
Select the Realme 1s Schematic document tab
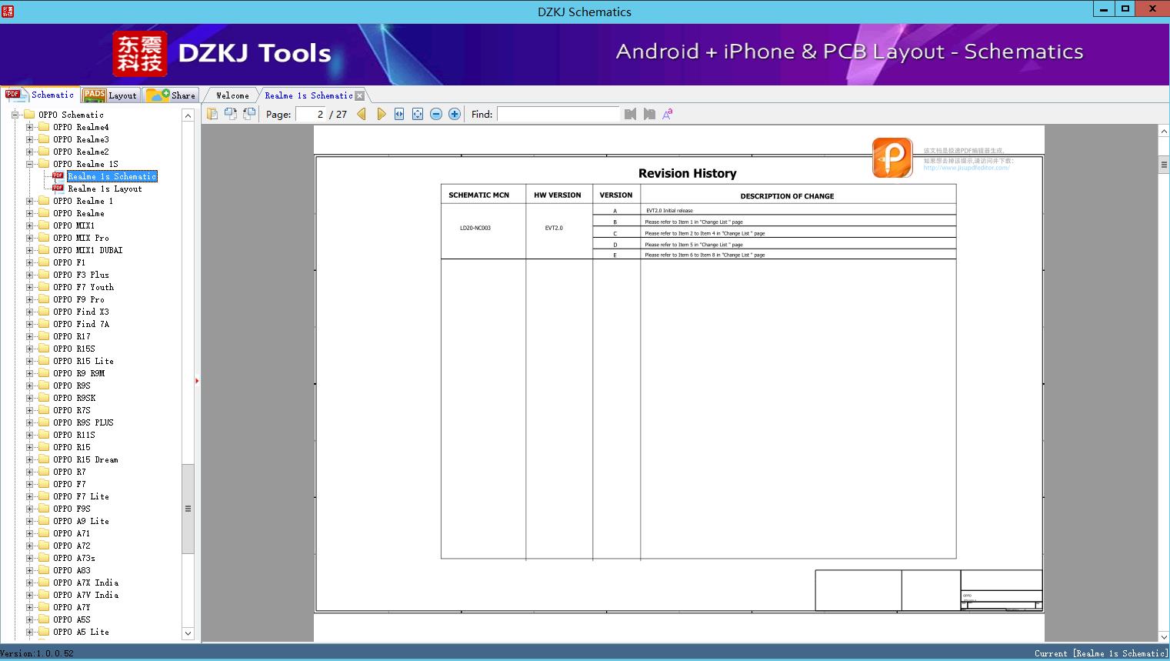click(308, 95)
